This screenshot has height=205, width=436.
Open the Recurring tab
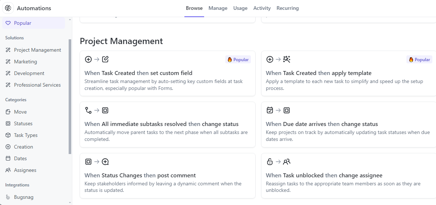(287, 8)
